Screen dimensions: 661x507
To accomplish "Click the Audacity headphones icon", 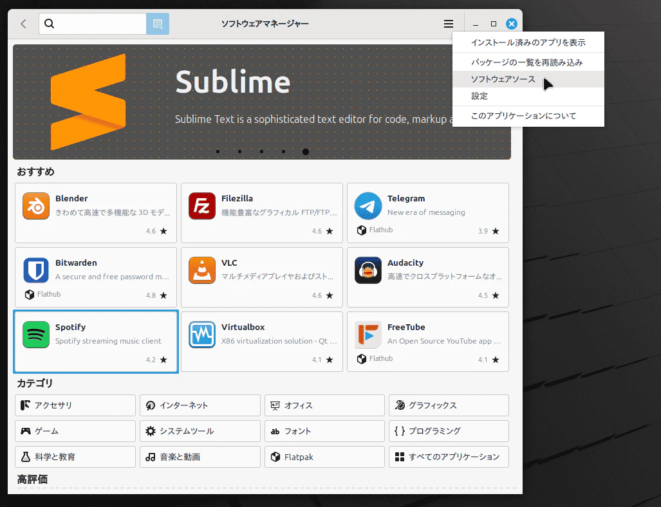I will point(368,270).
